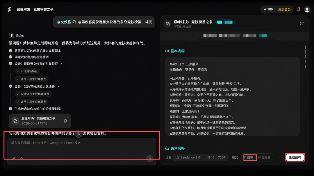Click the send arrow button in input box

(x=150, y=159)
